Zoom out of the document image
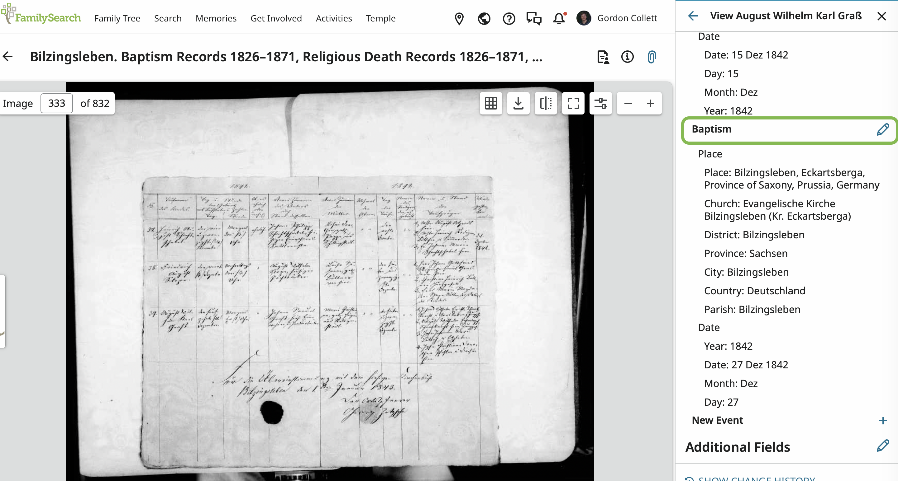The image size is (898, 481). (628, 103)
